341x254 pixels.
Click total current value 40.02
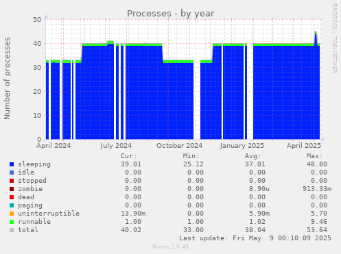(131, 230)
